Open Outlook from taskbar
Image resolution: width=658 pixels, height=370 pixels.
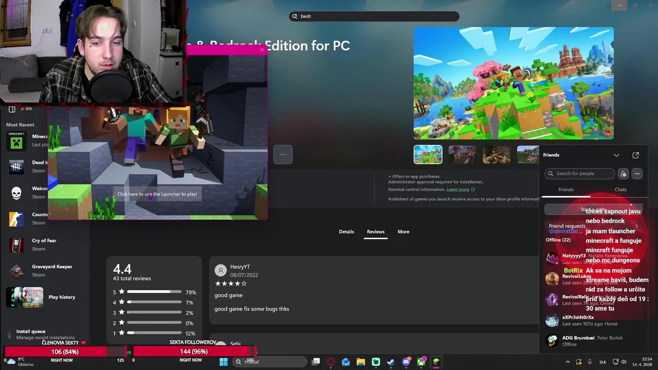pyautogui.click(x=346, y=362)
